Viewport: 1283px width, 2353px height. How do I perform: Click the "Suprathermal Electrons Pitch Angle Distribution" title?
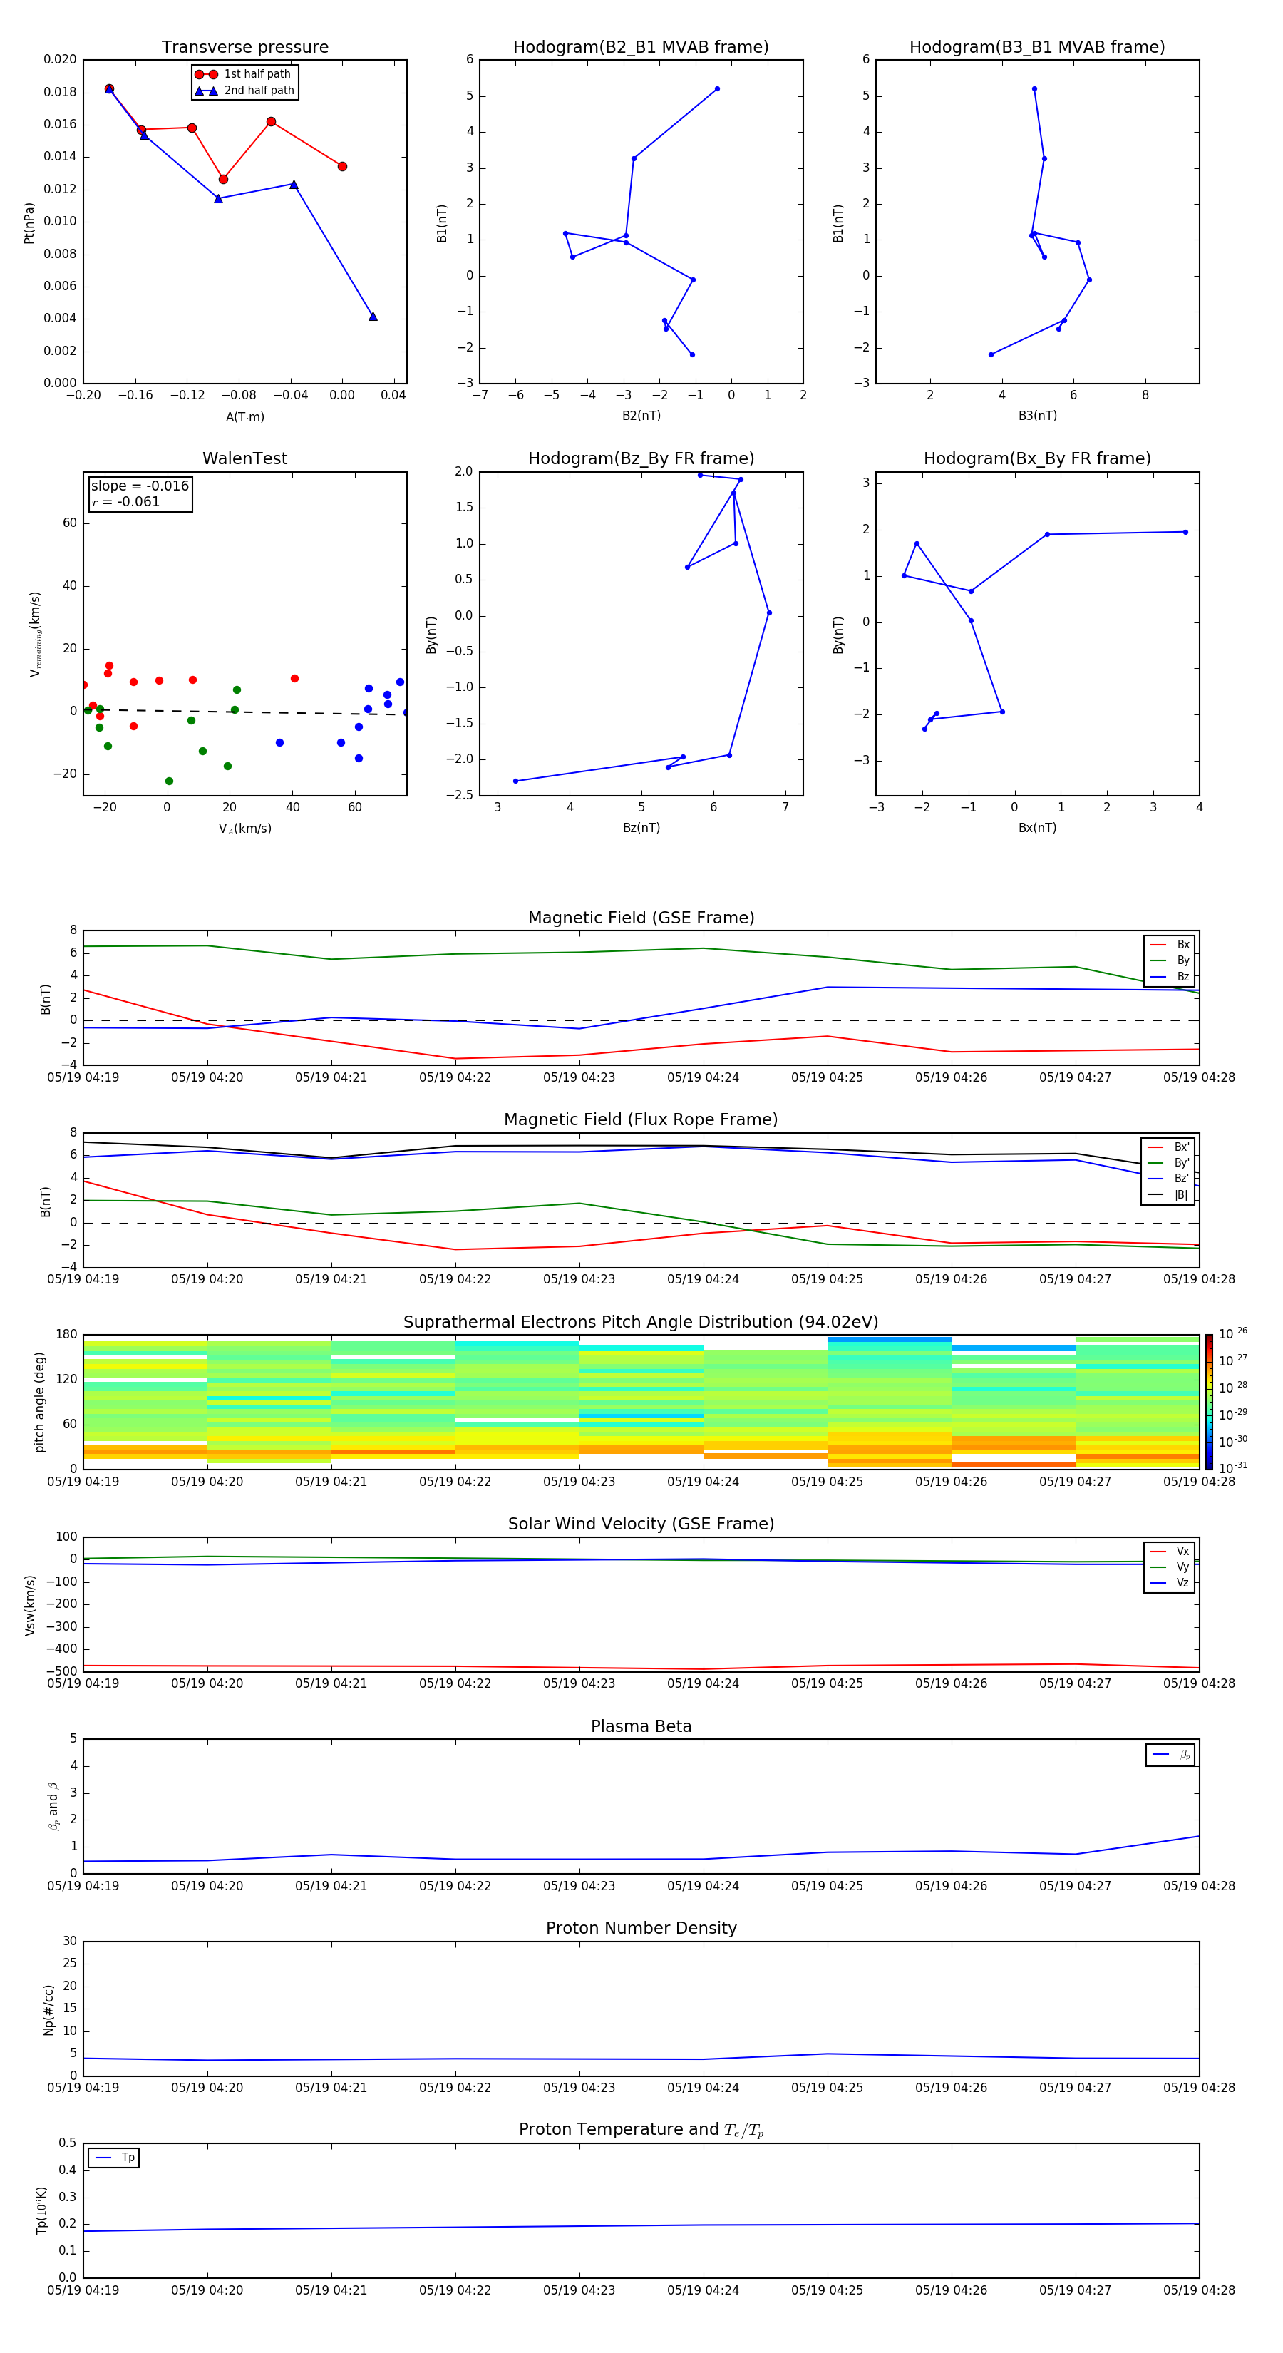[641, 1323]
